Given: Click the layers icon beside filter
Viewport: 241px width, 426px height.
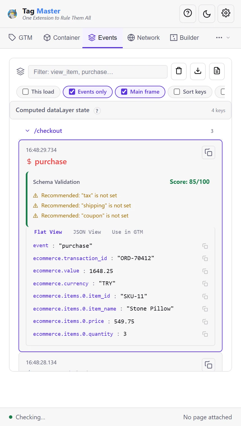Looking at the screenshot, I should click(20, 71).
